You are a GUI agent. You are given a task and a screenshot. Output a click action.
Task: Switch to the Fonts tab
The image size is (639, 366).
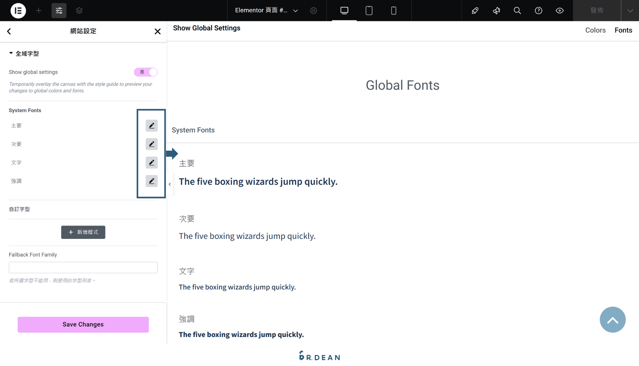point(623,30)
